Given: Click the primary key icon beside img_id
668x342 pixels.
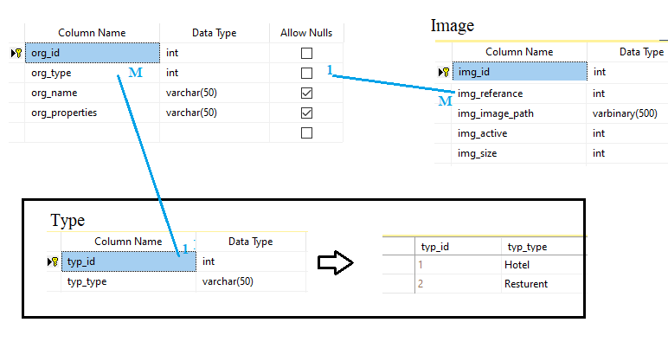Looking at the screenshot, I should tap(444, 72).
